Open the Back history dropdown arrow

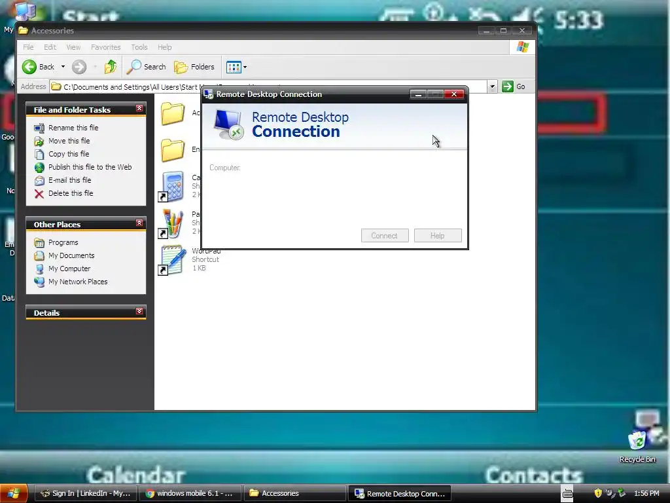click(63, 67)
